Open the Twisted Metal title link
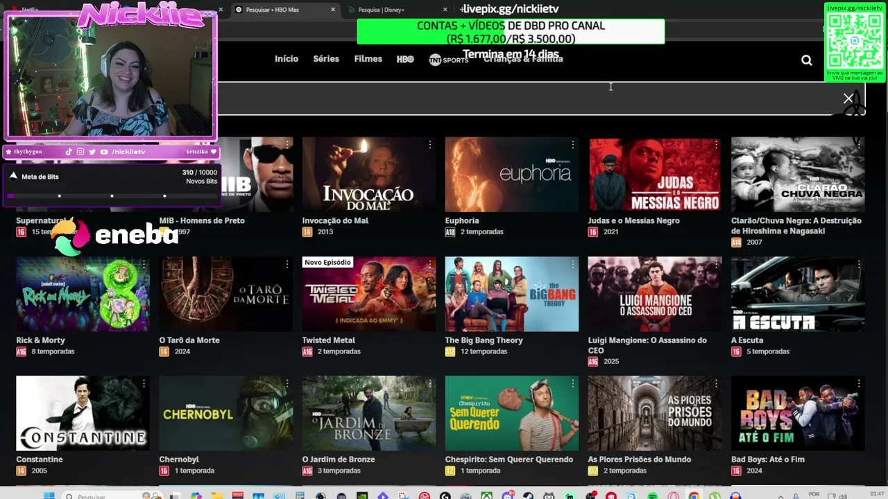The image size is (888, 499). 328,340
